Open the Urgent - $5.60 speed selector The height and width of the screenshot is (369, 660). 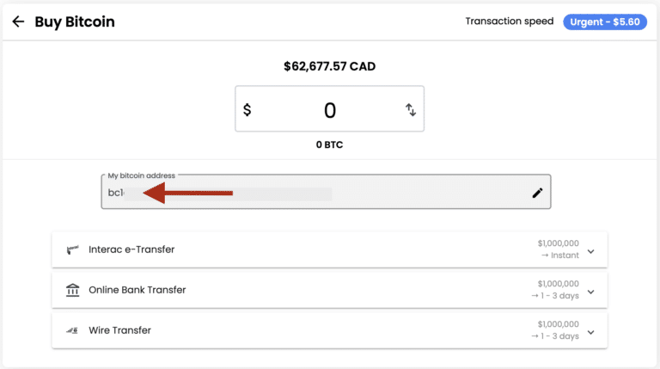click(x=604, y=22)
